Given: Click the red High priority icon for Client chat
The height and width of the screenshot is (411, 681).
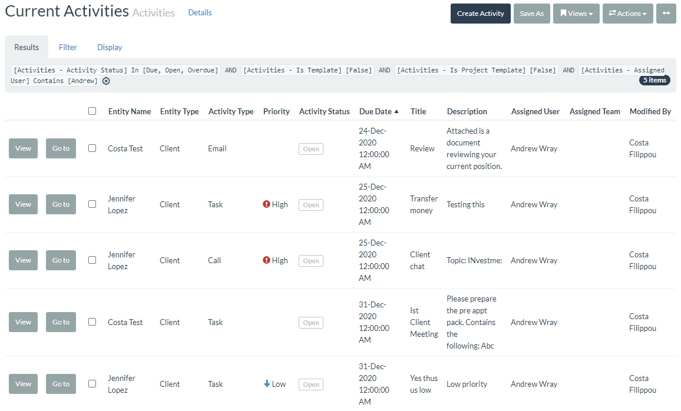Looking at the screenshot, I should pos(266,260).
